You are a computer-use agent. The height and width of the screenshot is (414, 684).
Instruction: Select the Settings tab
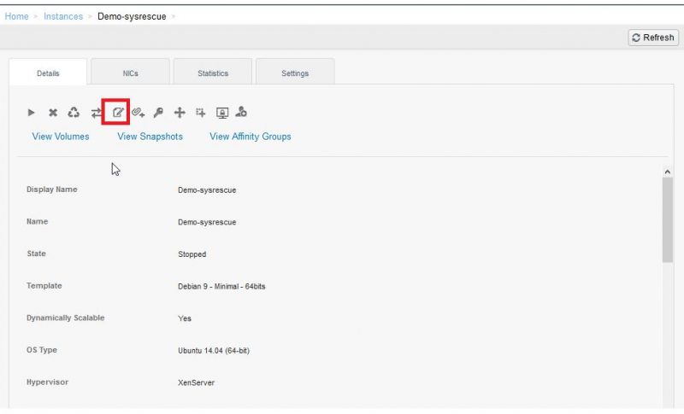pos(295,73)
